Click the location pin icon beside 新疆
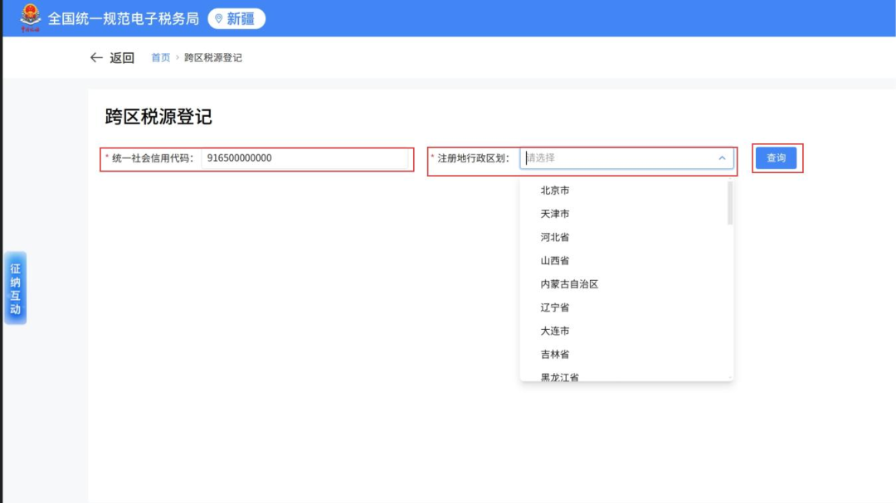This screenshot has height=503, width=896. 218,19
